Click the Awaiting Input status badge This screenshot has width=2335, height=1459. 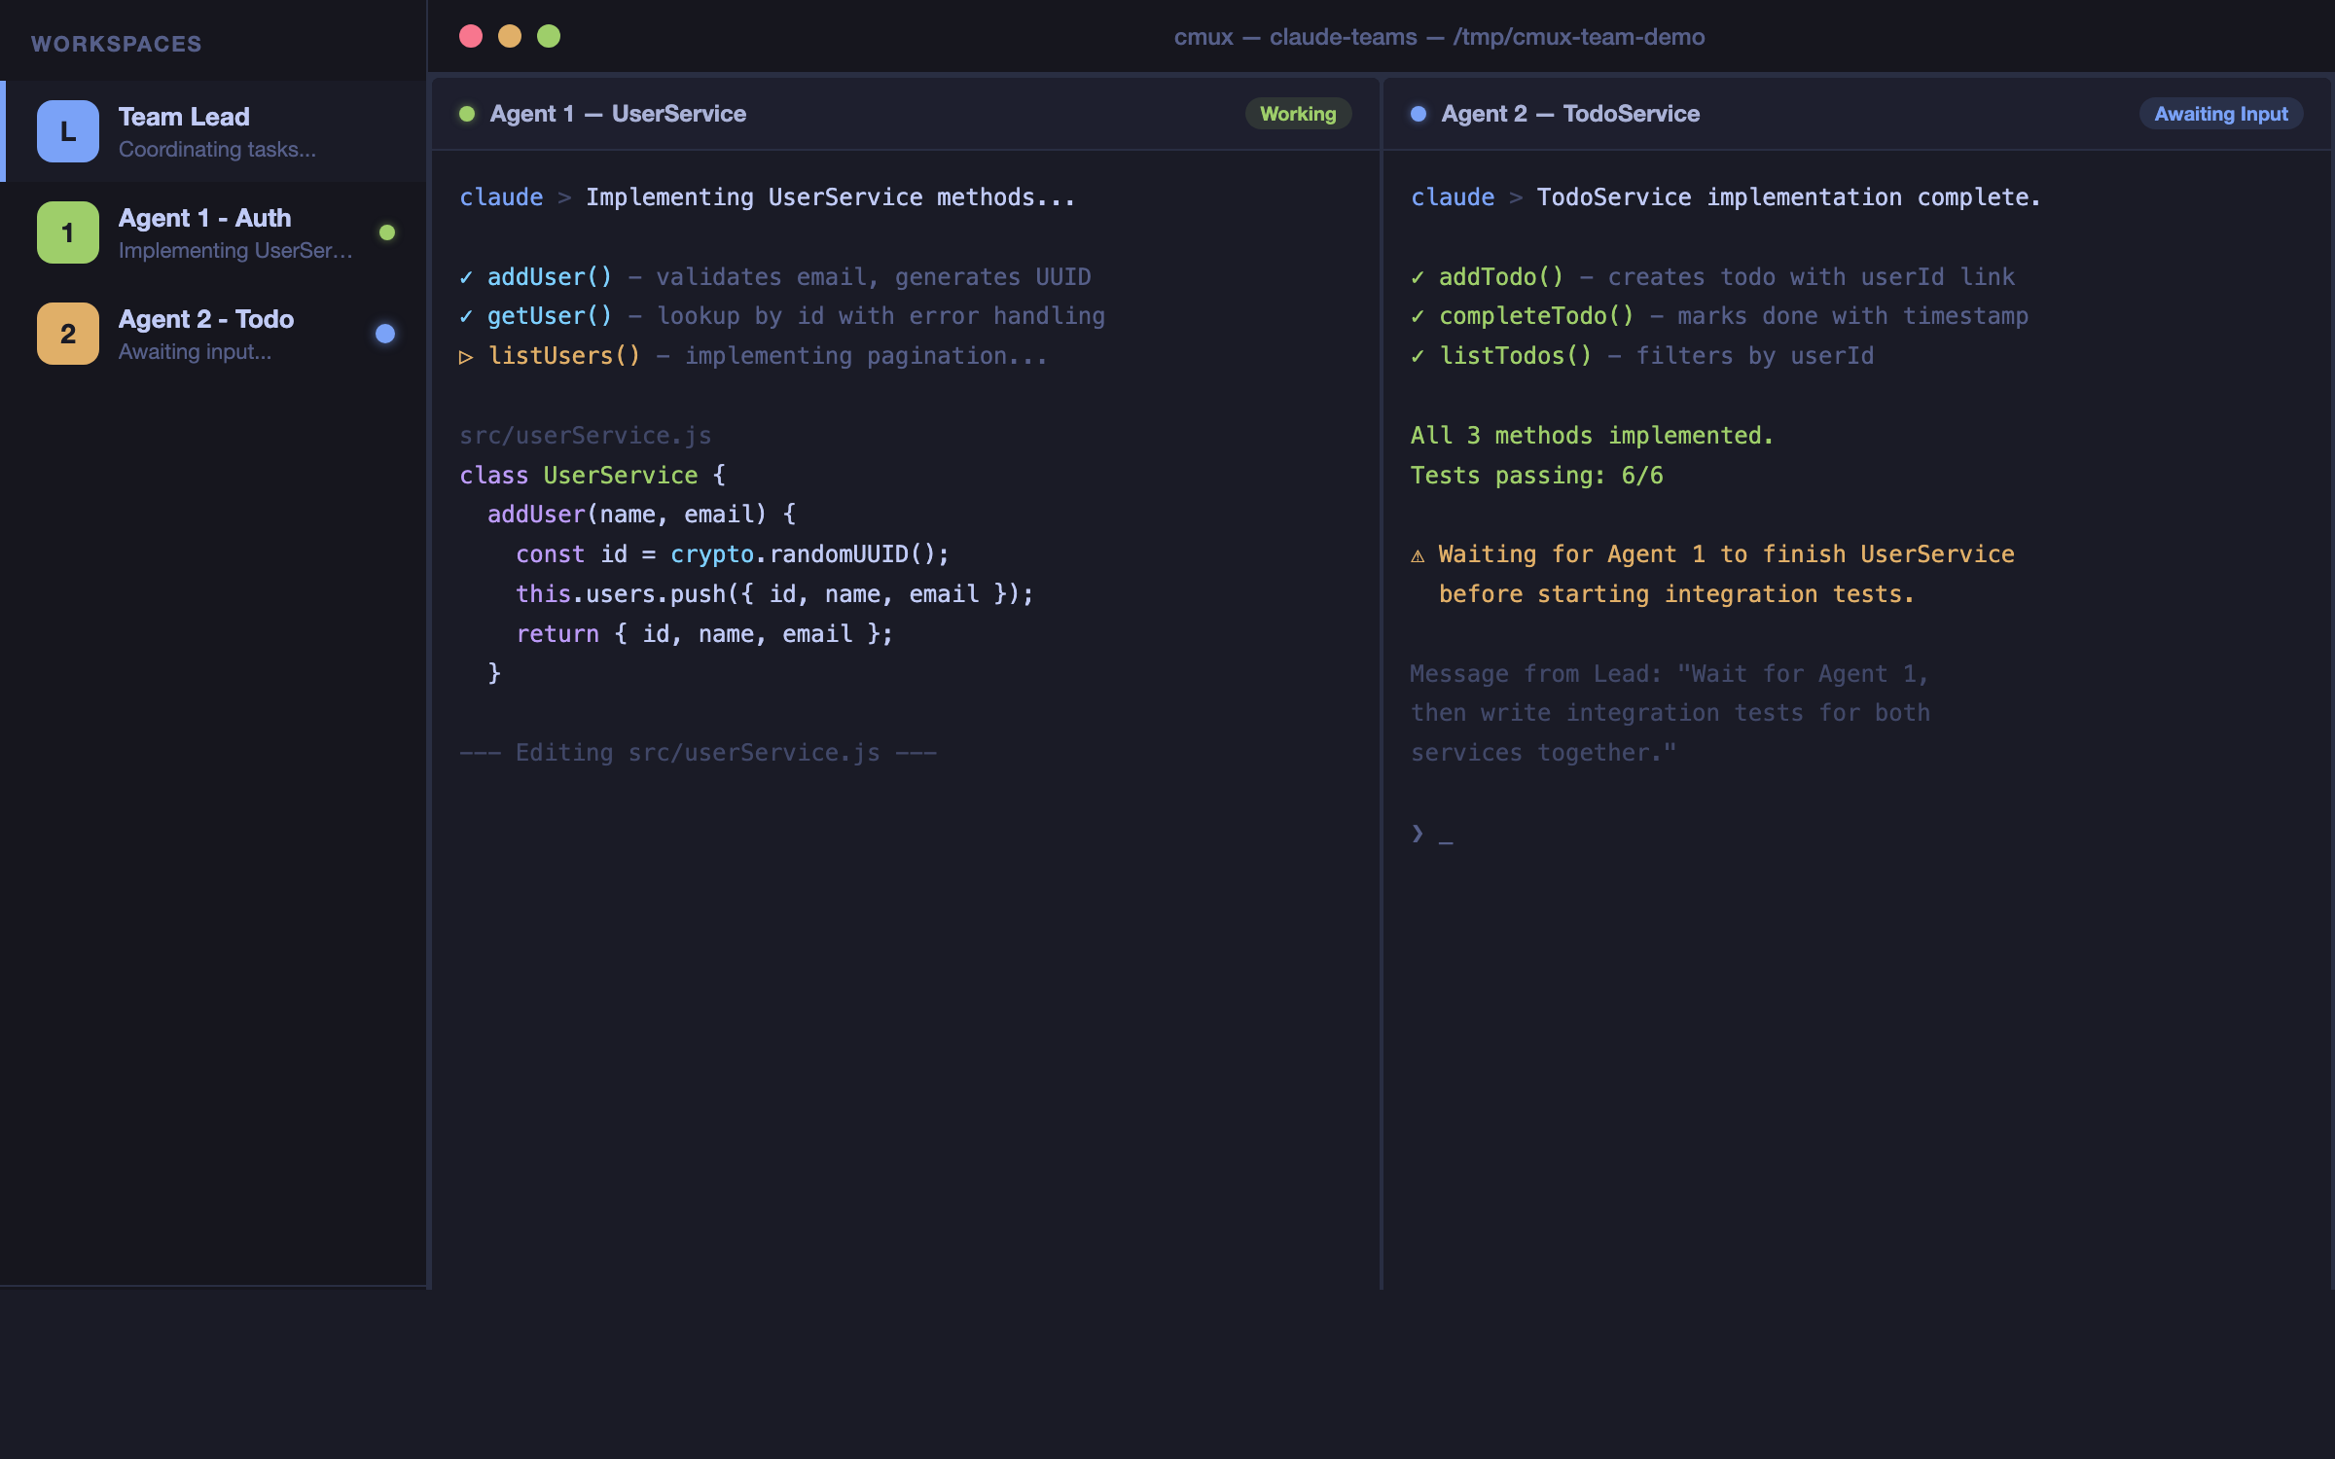click(x=2220, y=114)
